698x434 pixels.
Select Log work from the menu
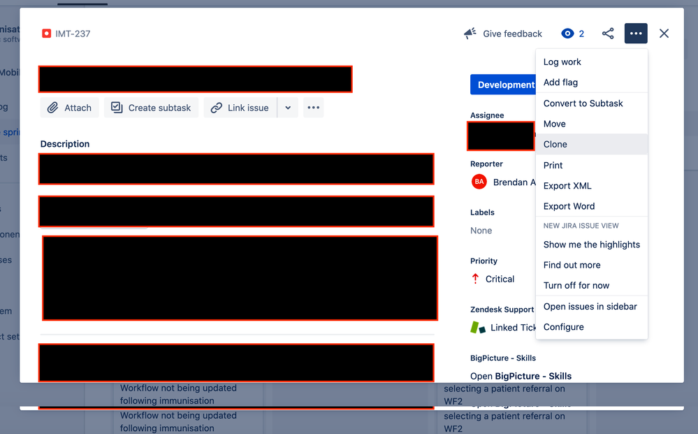[592, 62]
